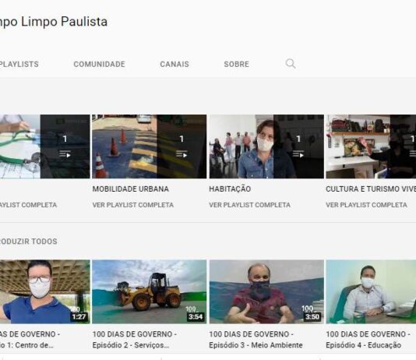
Task: Open the Episódio 2 - Serviços video title
Action: 135,340
